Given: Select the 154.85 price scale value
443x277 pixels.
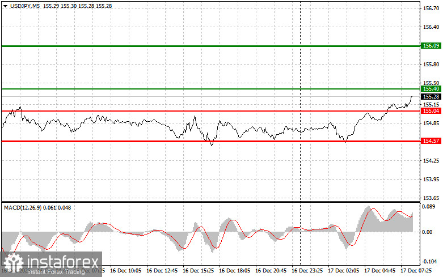Looking at the screenshot, I should [431, 123].
